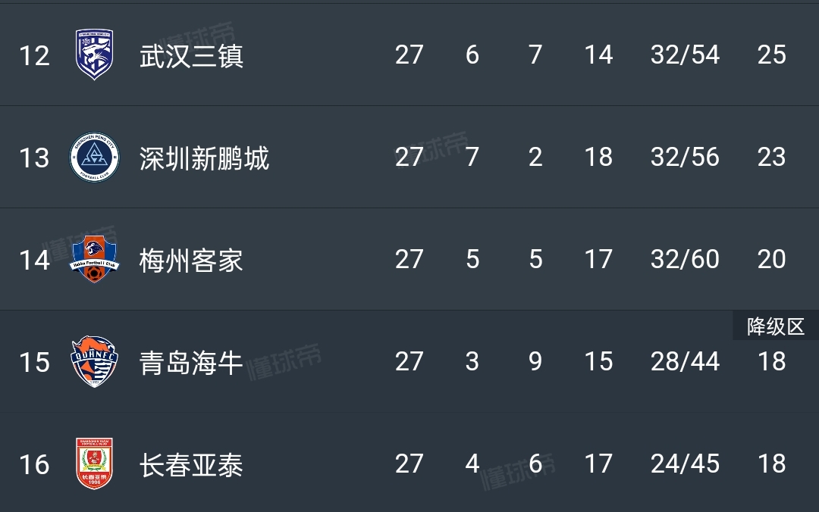The image size is (819, 512).
Task: Click the Changchun Yatai red badge
Action: [x=94, y=464]
